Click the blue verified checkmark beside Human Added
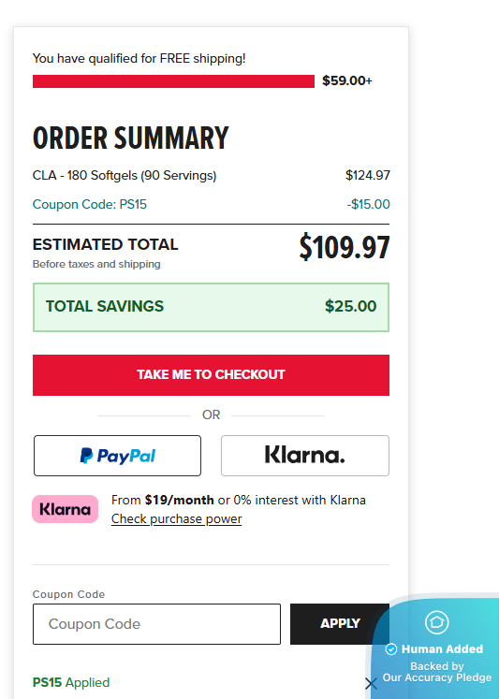The image size is (499, 699). point(391,649)
